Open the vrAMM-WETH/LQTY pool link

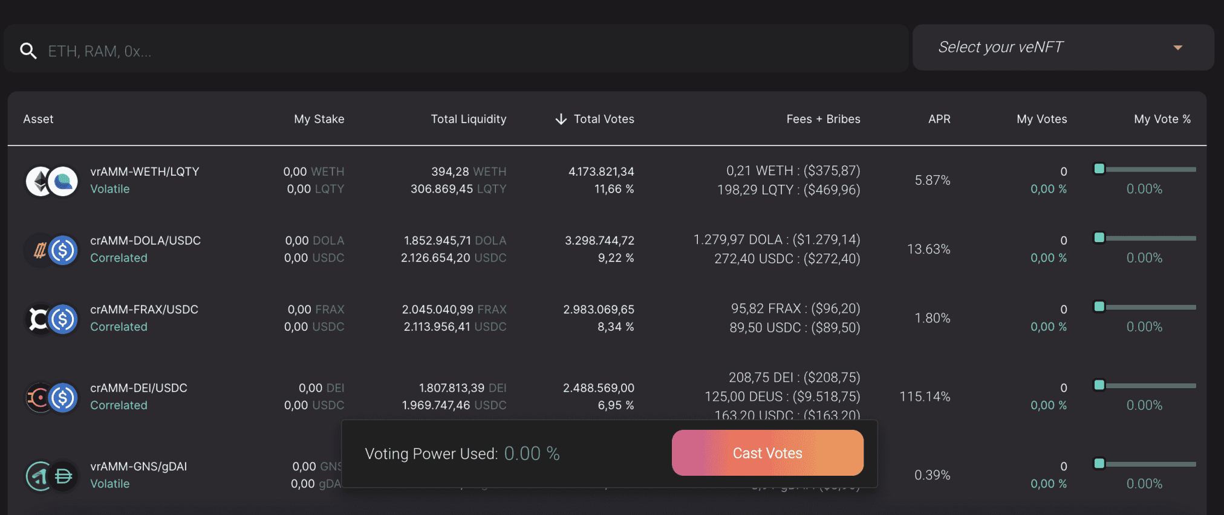pos(145,171)
